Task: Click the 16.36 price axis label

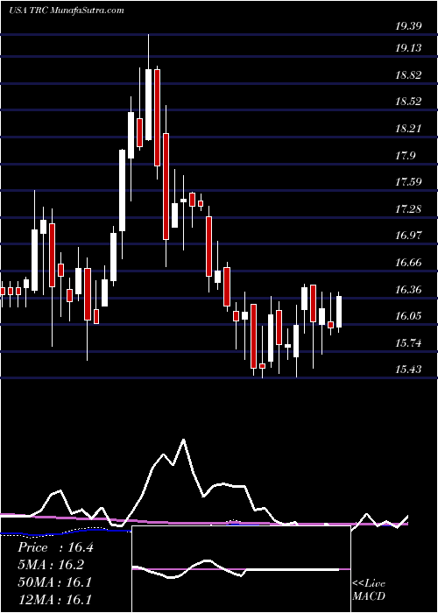Action: (408, 290)
